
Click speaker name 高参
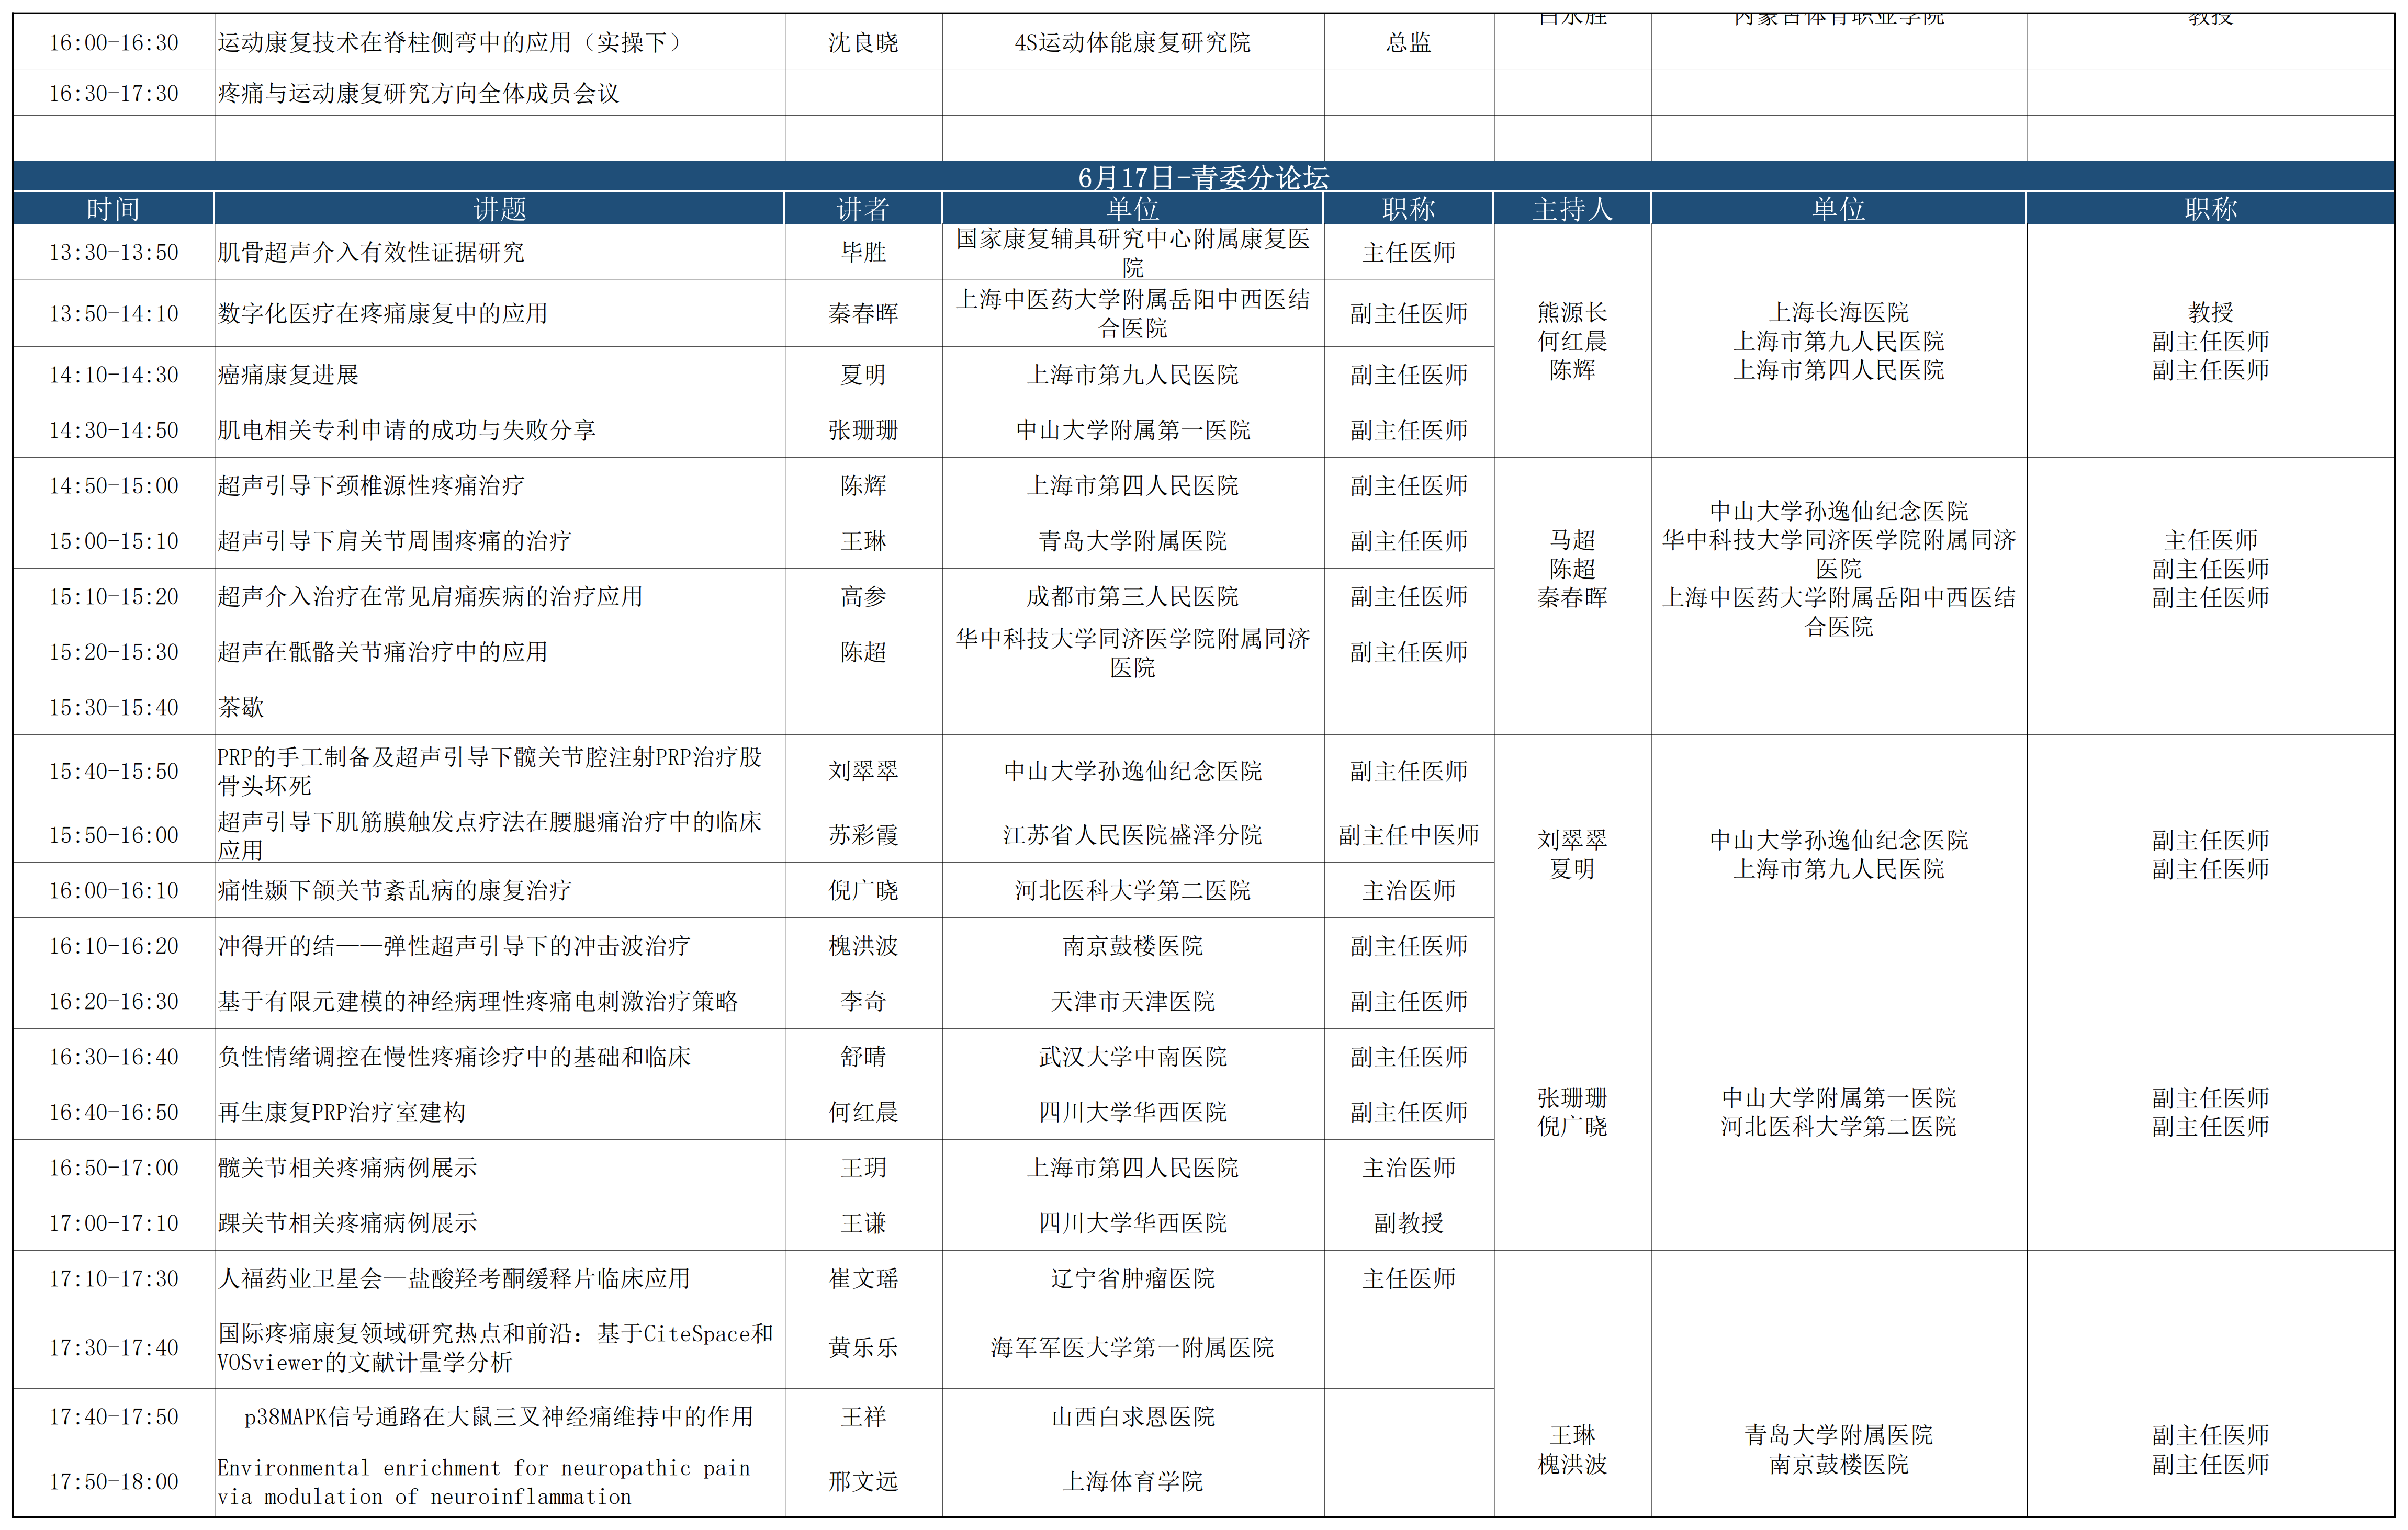coord(863,597)
